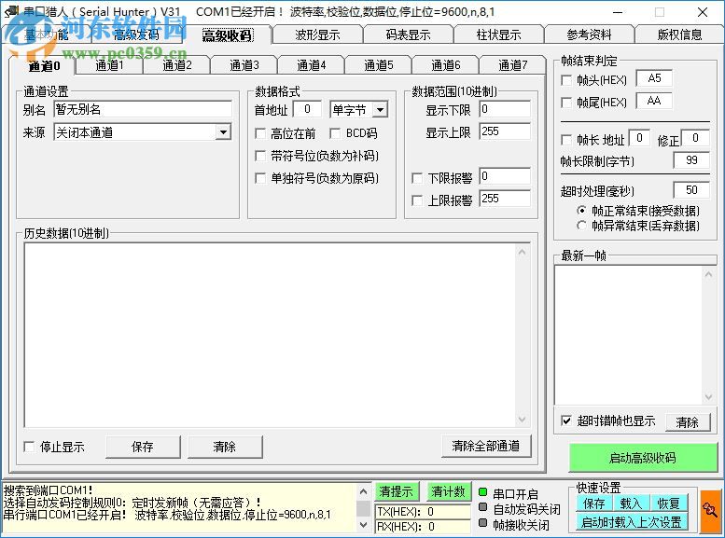This screenshot has width=725, height=538.
Task: Select the 通道5 channel tab
Action: (378, 65)
